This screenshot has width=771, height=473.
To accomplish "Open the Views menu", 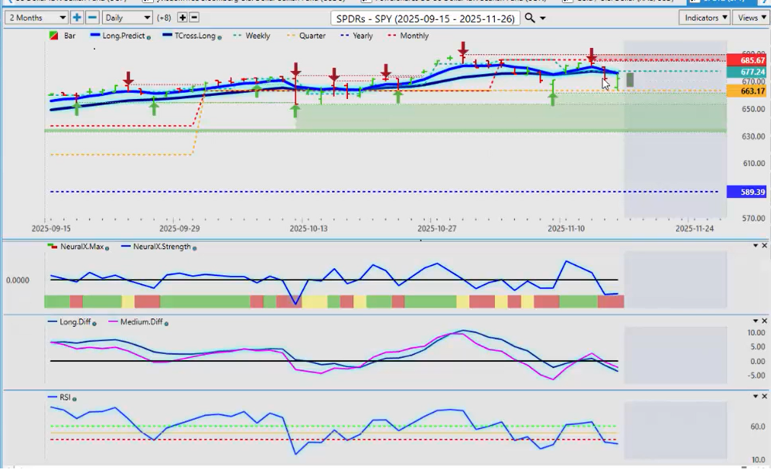I will 750,17.
